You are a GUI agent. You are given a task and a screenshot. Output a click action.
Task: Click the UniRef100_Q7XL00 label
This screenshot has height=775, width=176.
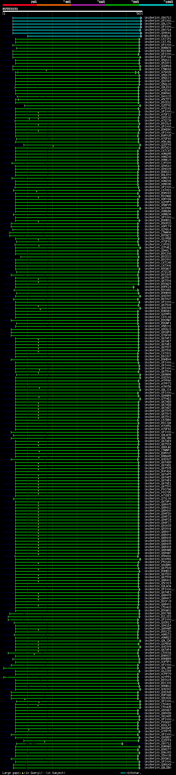tap(158, 498)
